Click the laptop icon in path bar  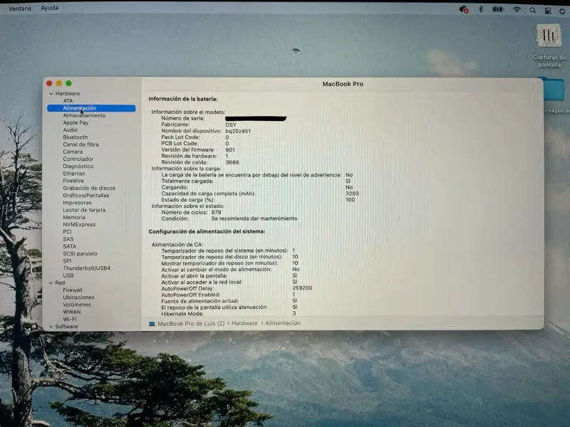[x=152, y=324]
